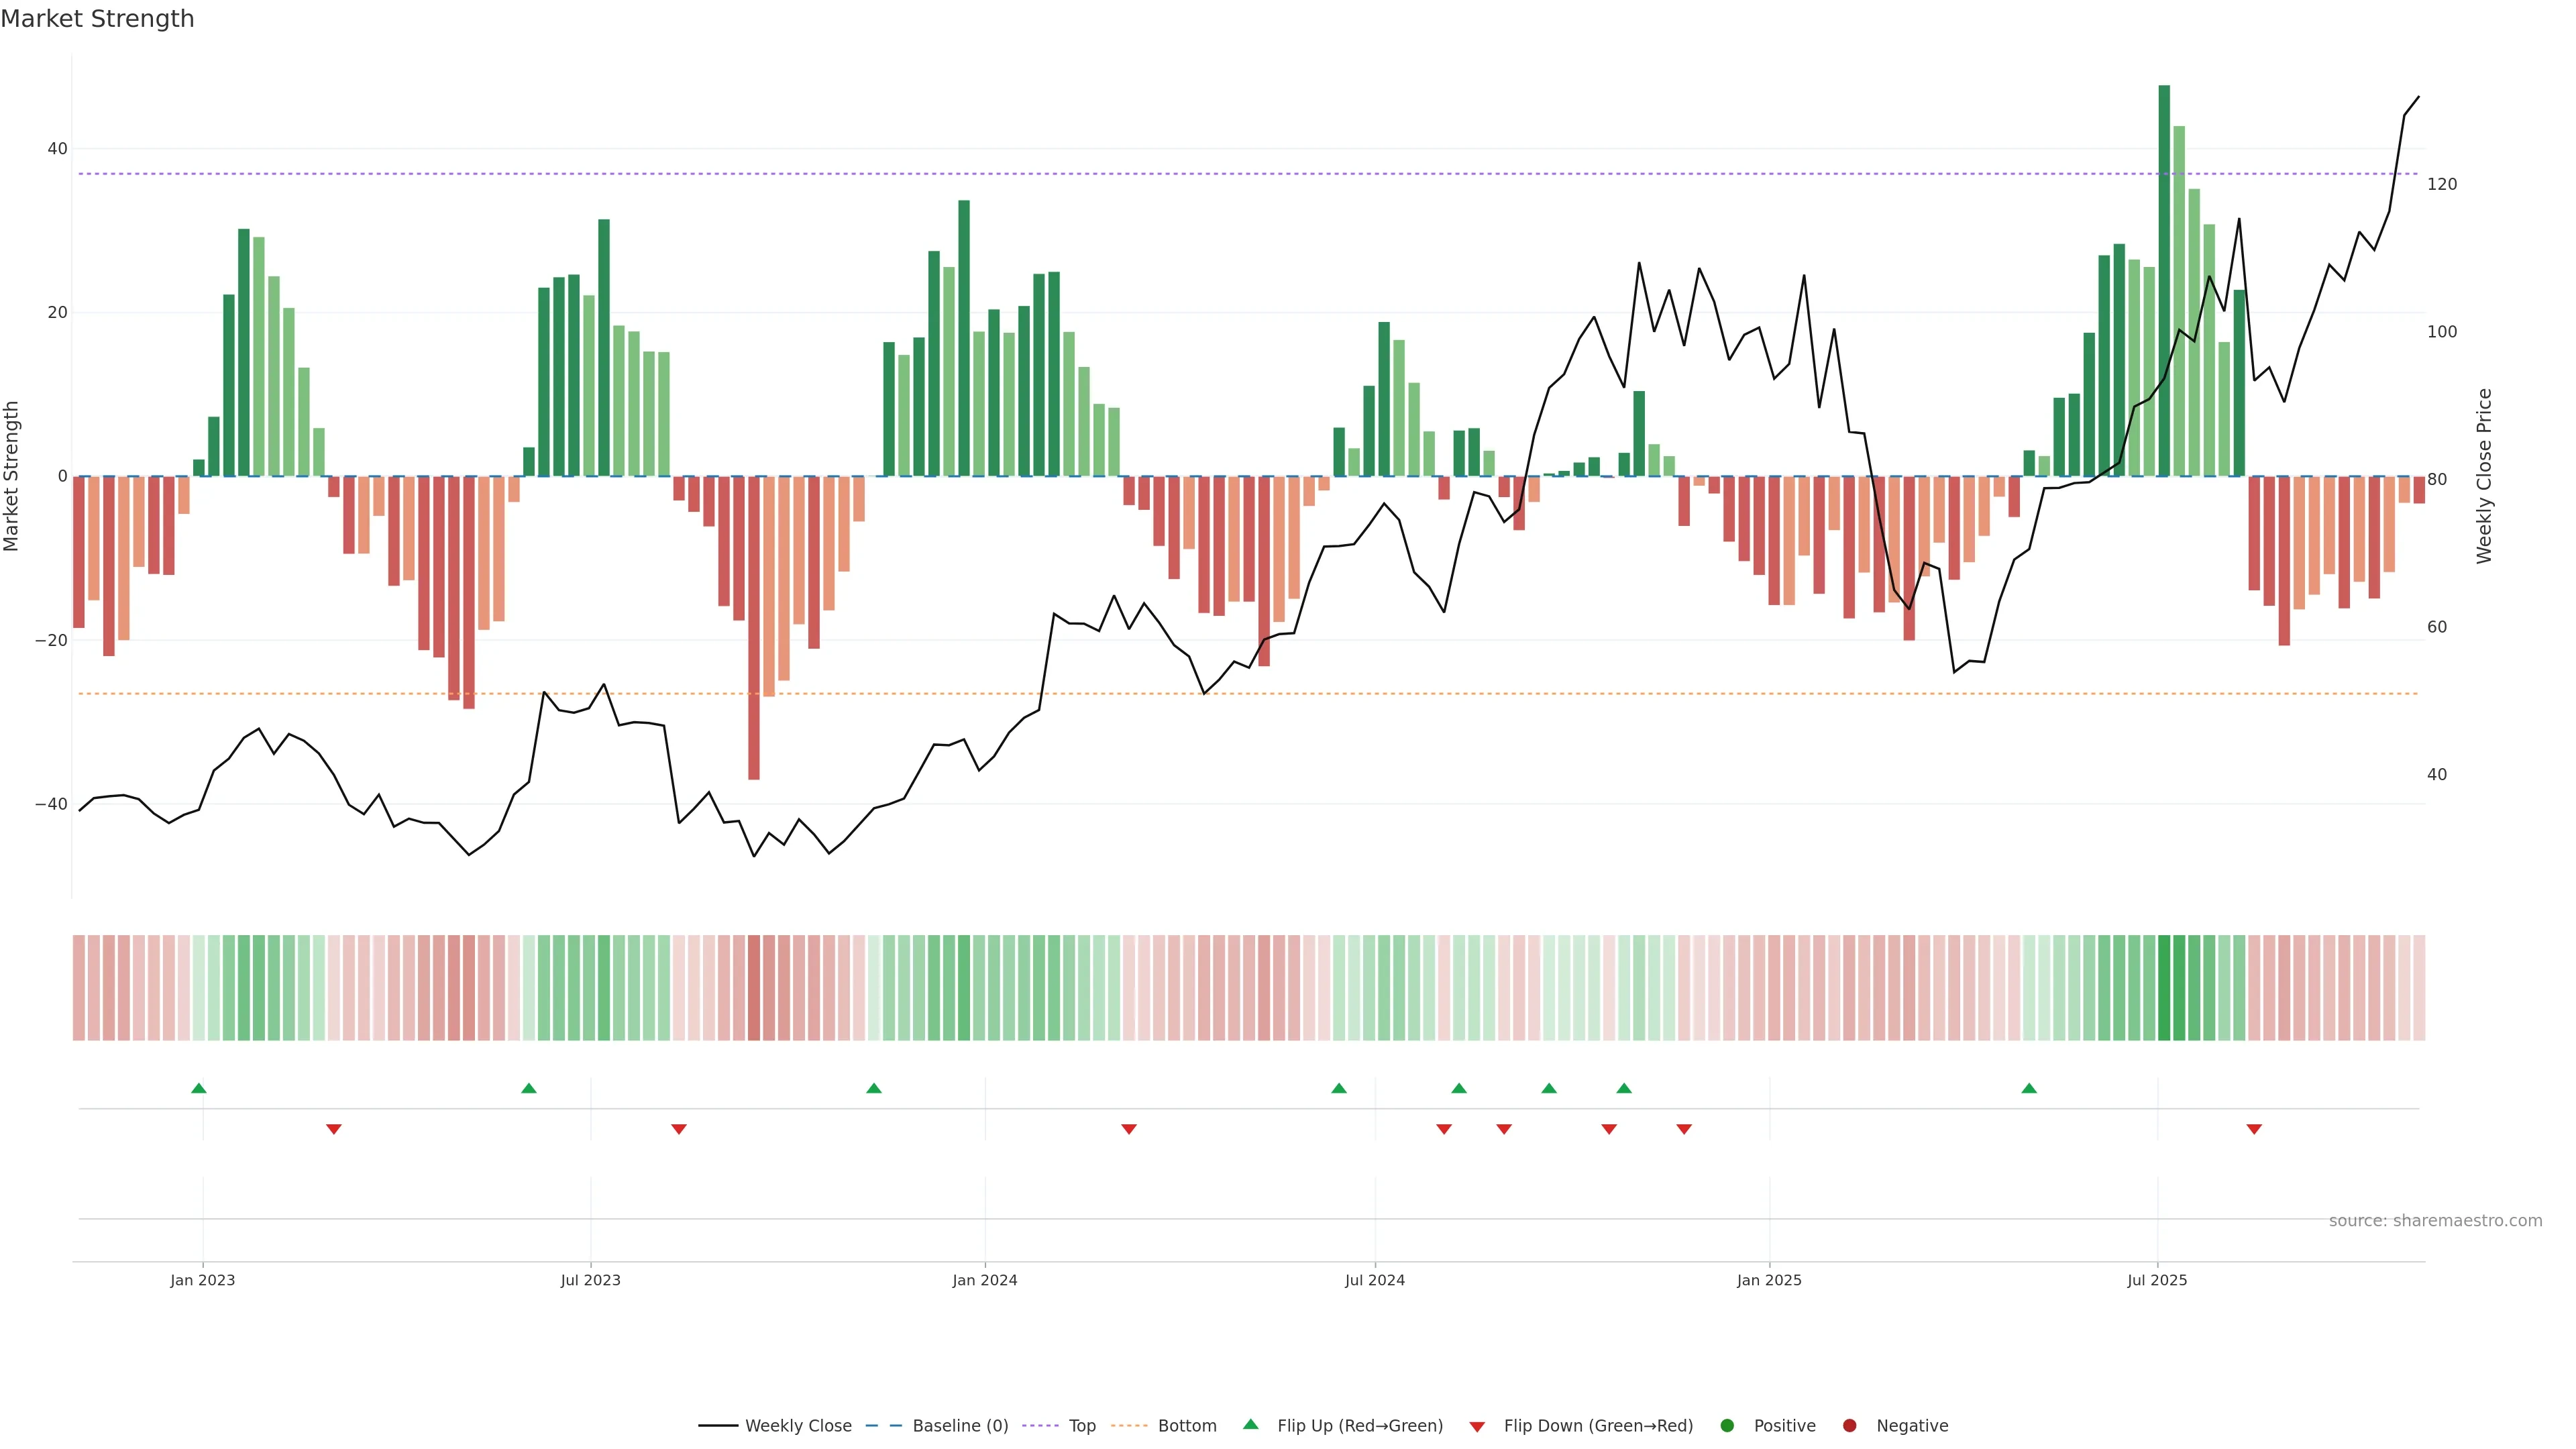Click the Flip Down red triangle legend icon
Screen dimensions: 2576x1449
click(1477, 1427)
